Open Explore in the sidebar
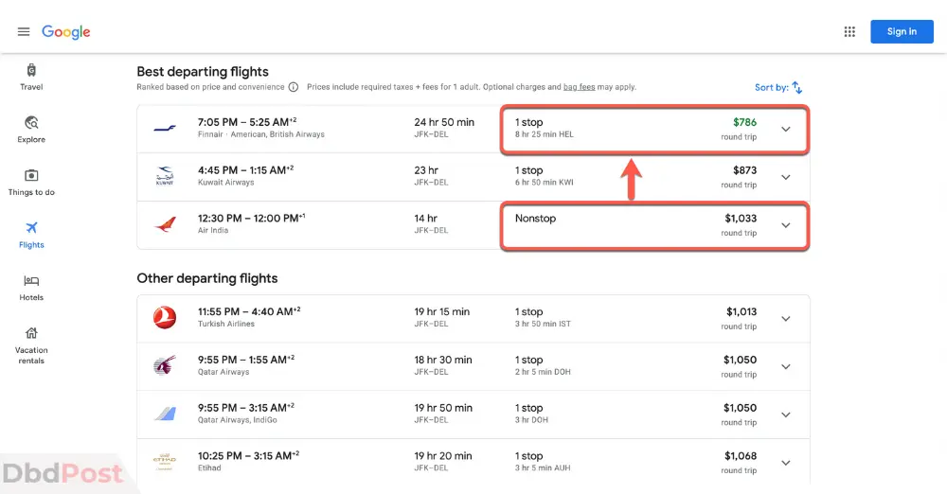 [31, 130]
